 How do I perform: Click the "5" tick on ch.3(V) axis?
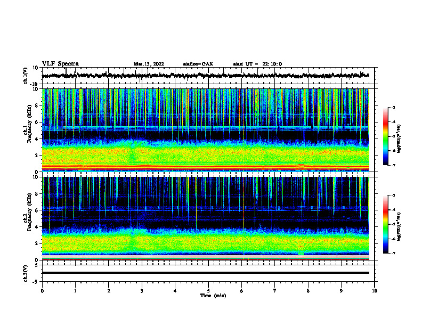pos(37,265)
